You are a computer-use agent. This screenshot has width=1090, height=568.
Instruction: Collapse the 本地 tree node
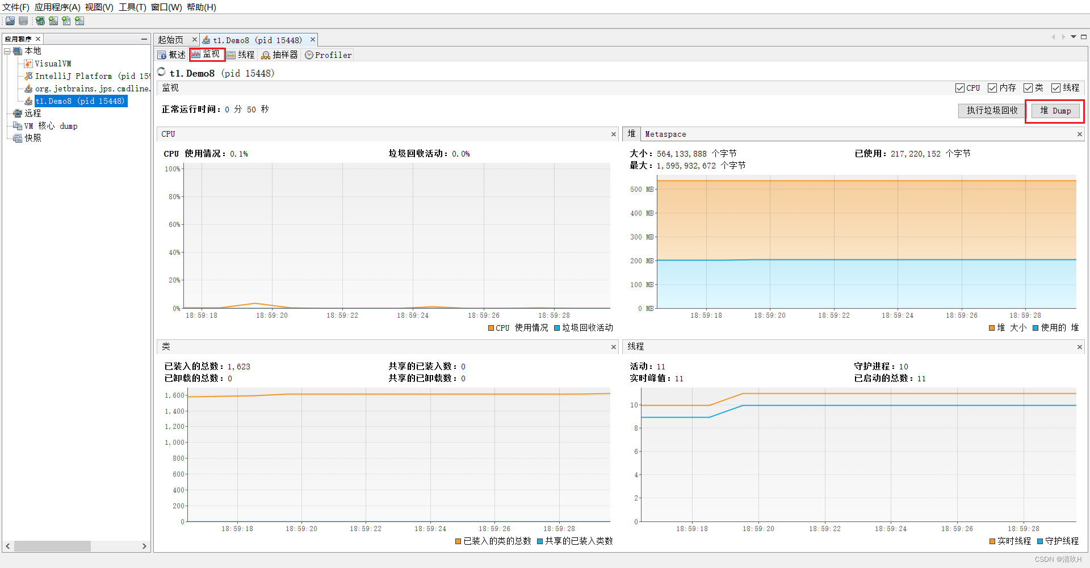pyautogui.click(x=7, y=51)
